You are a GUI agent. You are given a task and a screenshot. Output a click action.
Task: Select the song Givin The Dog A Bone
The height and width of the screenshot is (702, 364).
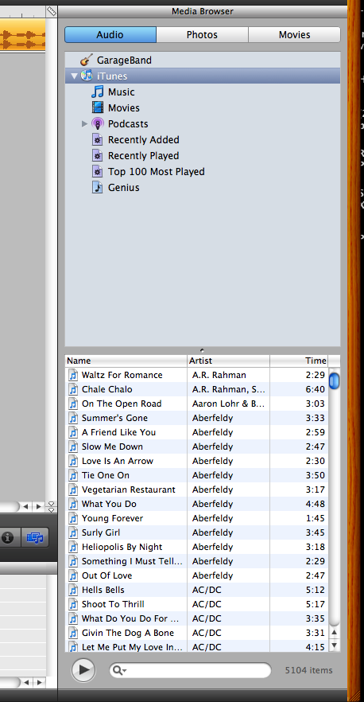(x=197, y=633)
